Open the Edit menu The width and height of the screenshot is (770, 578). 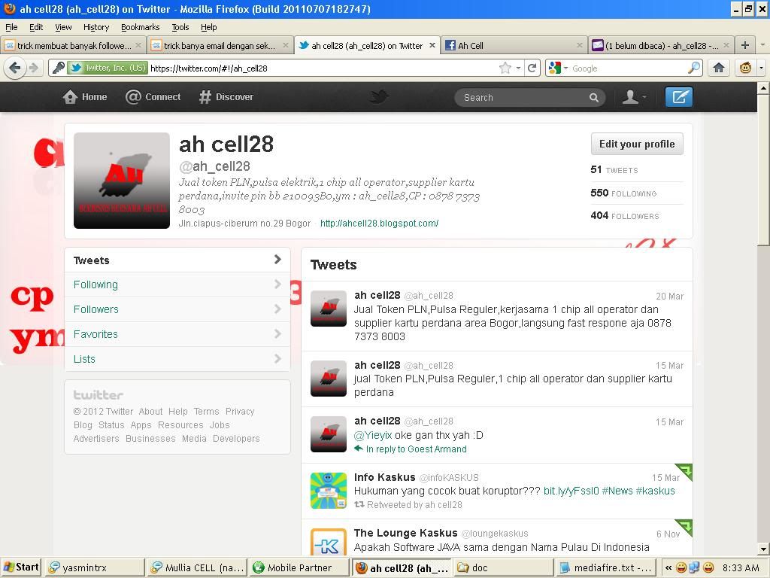click(36, 27)
